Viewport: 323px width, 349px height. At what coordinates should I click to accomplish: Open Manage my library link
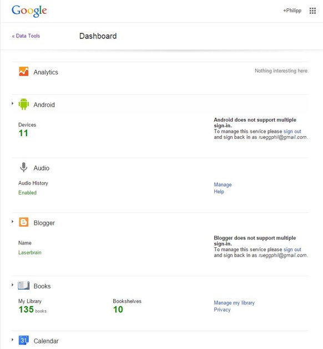(234, 303)
